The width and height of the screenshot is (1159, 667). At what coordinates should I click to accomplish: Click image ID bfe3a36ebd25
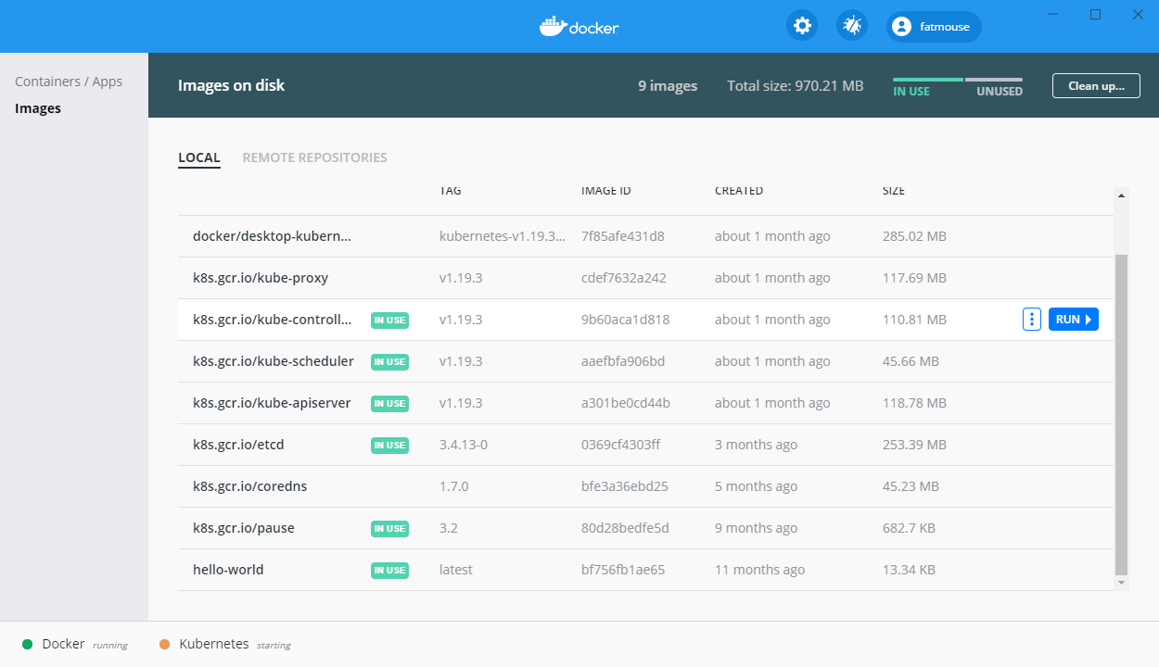(x=625, y=486)
